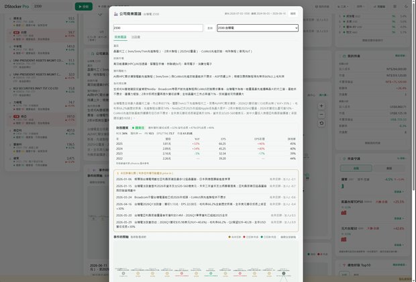
Task: Click the DStocker Pro logo
Action: (17, 6)
